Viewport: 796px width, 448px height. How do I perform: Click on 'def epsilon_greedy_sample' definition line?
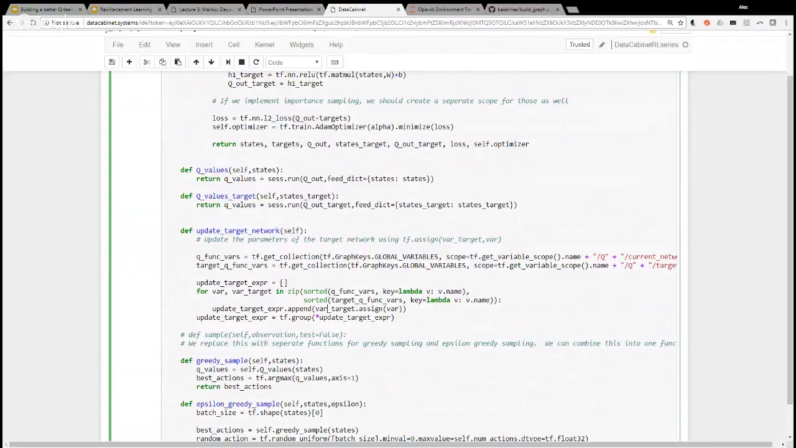[x=274, y=404]
